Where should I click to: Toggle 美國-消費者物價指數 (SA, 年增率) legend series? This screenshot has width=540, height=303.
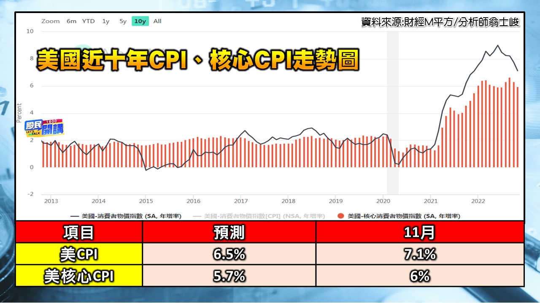pos(126,216)
